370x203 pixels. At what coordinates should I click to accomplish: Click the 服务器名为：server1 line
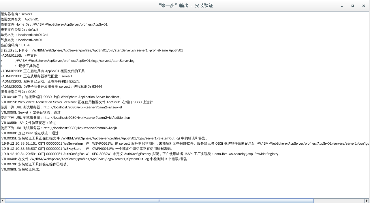coord(17,14)
